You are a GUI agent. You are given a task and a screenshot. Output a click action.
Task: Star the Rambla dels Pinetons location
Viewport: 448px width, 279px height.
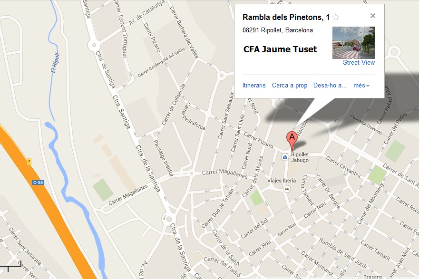point(336,17)
